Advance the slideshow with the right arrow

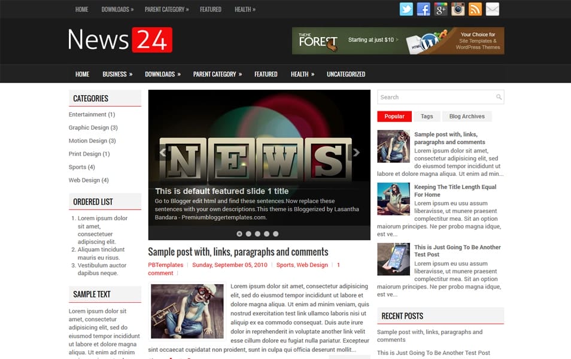[357, 153]
